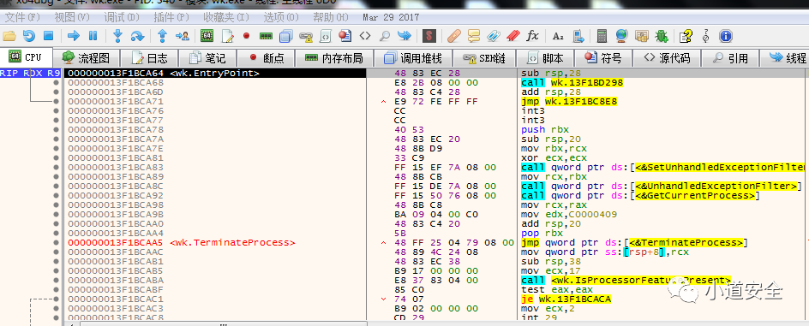
Task: Select the red wk.TerminateProcess address row
Action: 214,242
